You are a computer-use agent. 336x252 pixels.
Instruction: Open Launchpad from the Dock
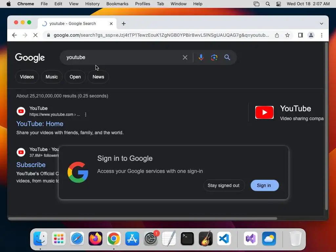58,239
